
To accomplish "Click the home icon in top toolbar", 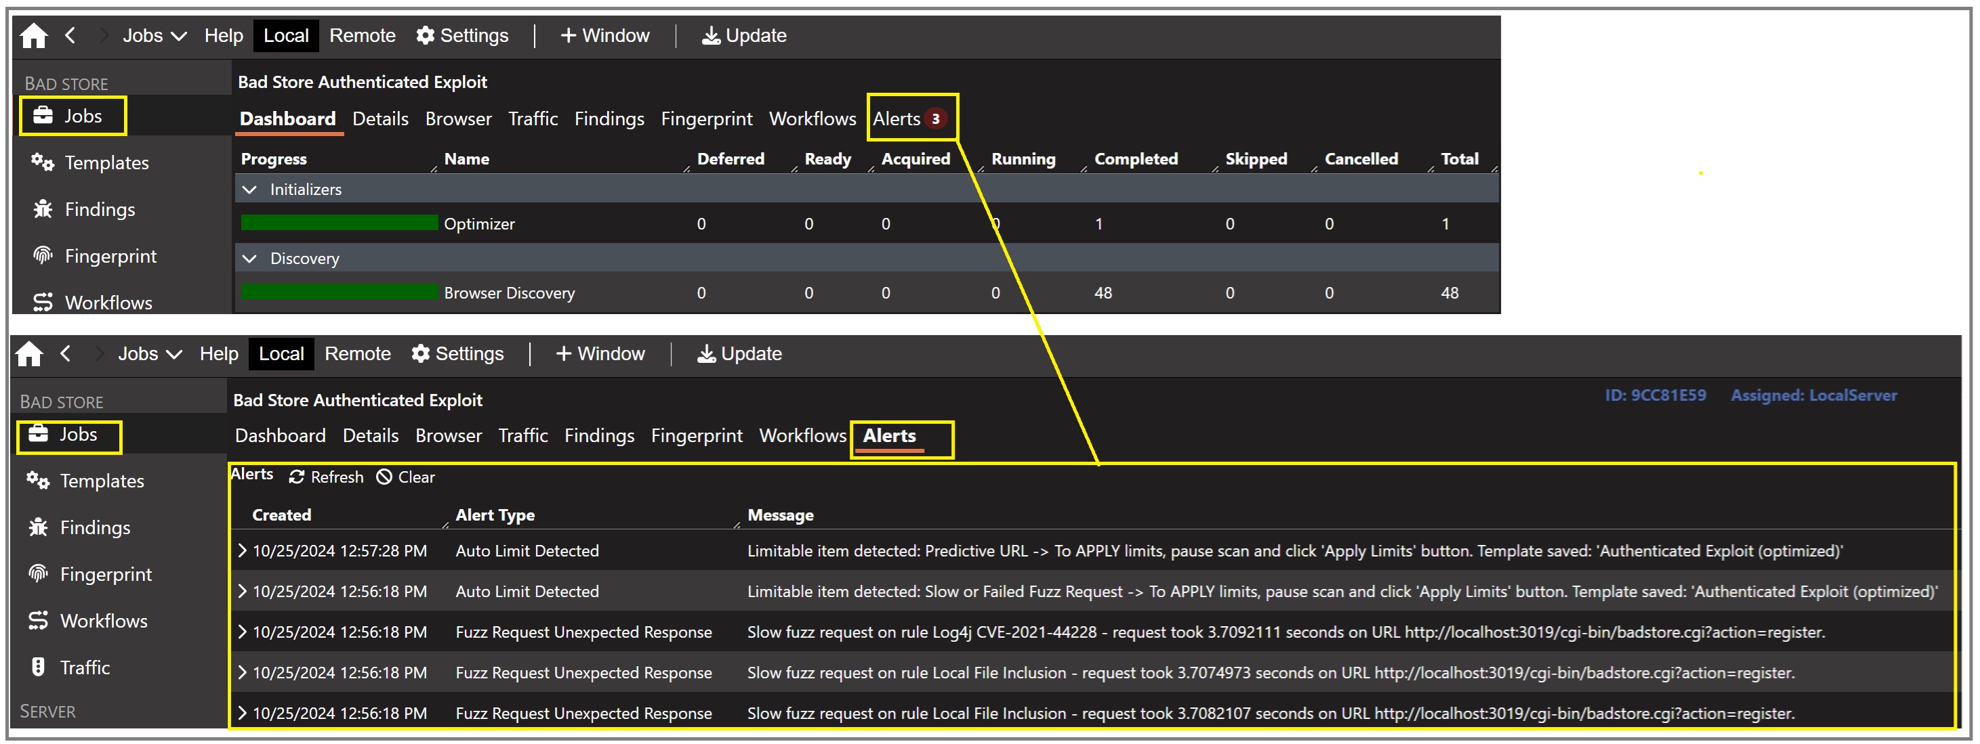I will (x=33, y=35).
